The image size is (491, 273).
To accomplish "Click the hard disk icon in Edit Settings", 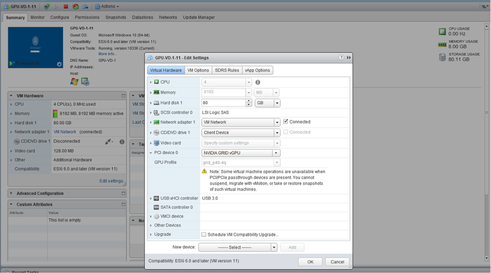I will (156, 103).
